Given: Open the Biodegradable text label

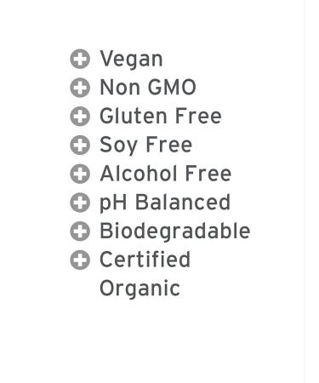Looking at the screenshot, I should pos(175,232).
